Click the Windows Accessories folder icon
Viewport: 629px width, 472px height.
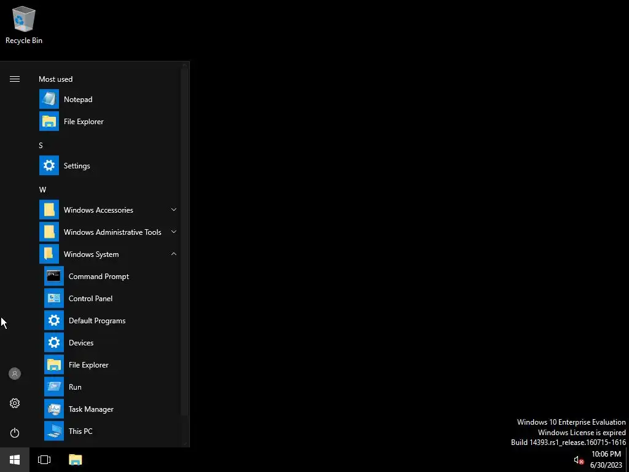coord(49,210)
